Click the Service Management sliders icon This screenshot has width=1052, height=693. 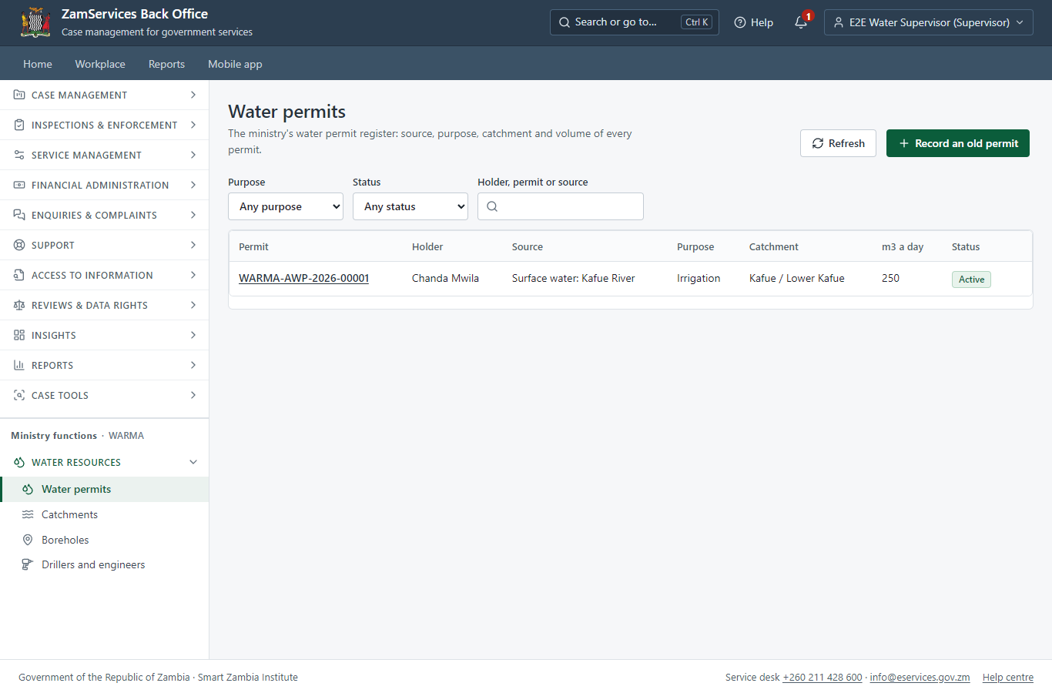coord(19,155)
